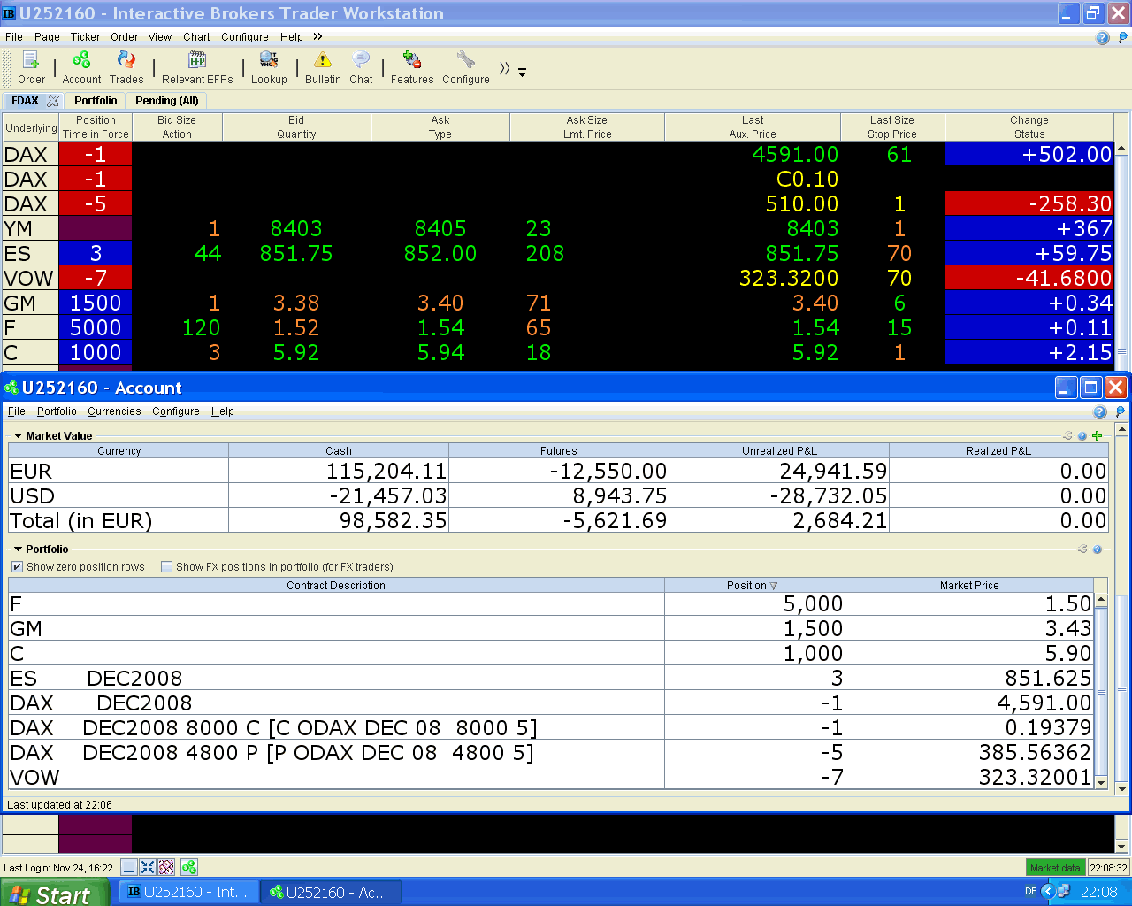Click the Account toolbar icon

point(81,60)
